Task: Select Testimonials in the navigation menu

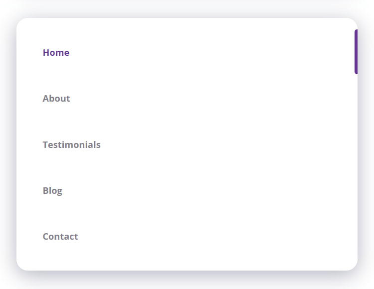Action: [71, 145]
